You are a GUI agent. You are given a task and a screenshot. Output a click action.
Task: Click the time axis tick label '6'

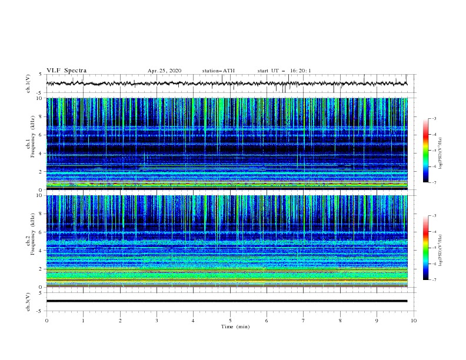coord(267,321)
